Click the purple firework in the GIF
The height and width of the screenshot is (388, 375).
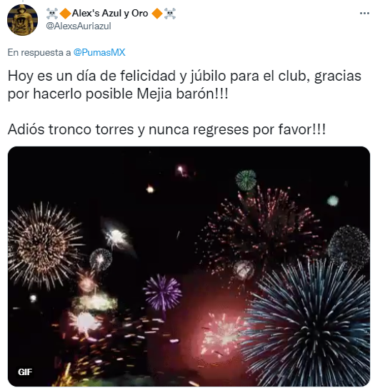click(163, 293)
